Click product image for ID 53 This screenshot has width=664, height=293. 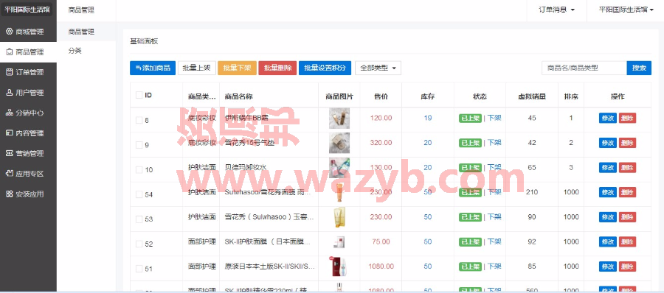point(339,217)
